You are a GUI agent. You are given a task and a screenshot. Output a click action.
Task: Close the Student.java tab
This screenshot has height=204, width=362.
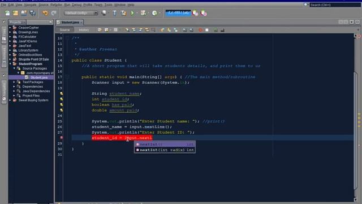[x=81, y=23]
